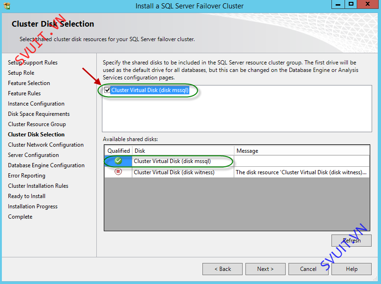381x284 pixels.
Task: Open the Feature Selection step
Action: point(29,83)
